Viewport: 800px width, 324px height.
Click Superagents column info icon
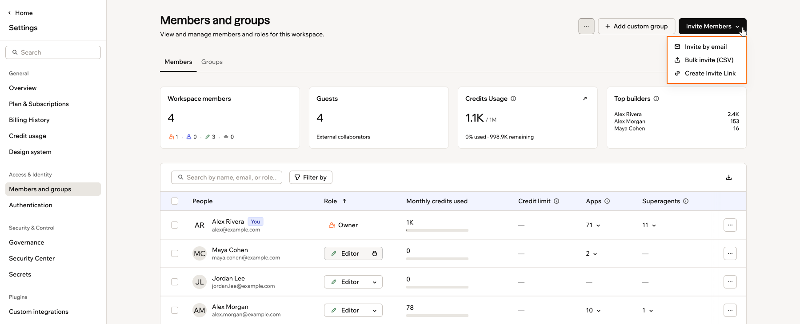tap(686, 201)
